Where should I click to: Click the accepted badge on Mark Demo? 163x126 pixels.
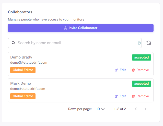click(x=141, y=84)
